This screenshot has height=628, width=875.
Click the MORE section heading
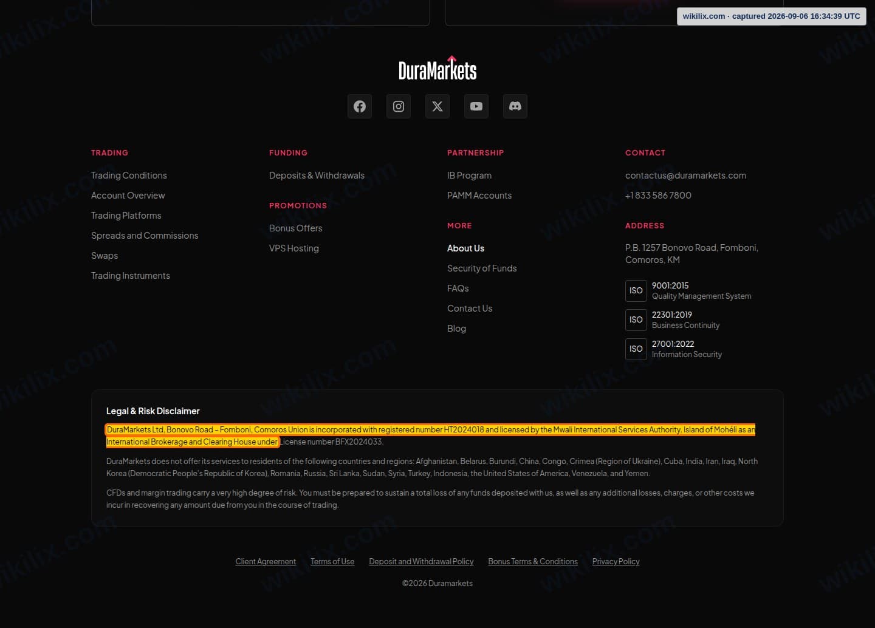(x=459, y=226)
